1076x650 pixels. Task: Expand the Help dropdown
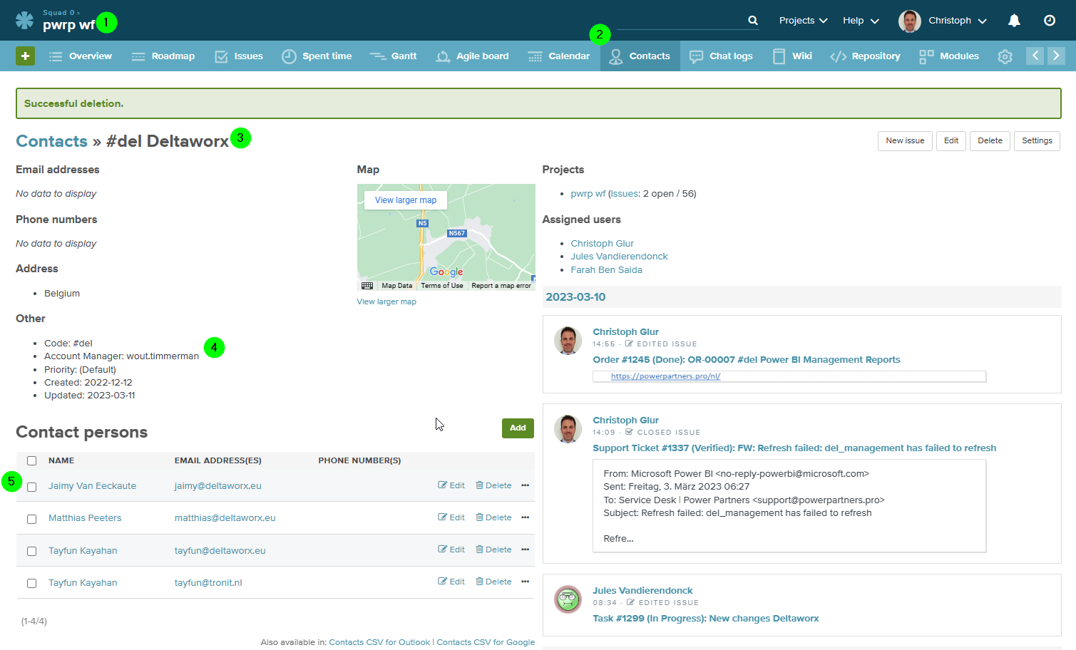pos(861,21)
